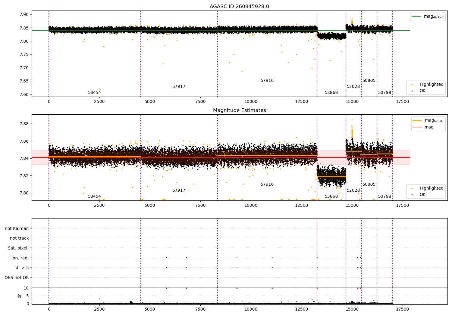Screen dimensions: 452x316
Task: Click obsid label 57916 in the AGASC ID plot
Action: pyautogui.click(x=267, y=80)
